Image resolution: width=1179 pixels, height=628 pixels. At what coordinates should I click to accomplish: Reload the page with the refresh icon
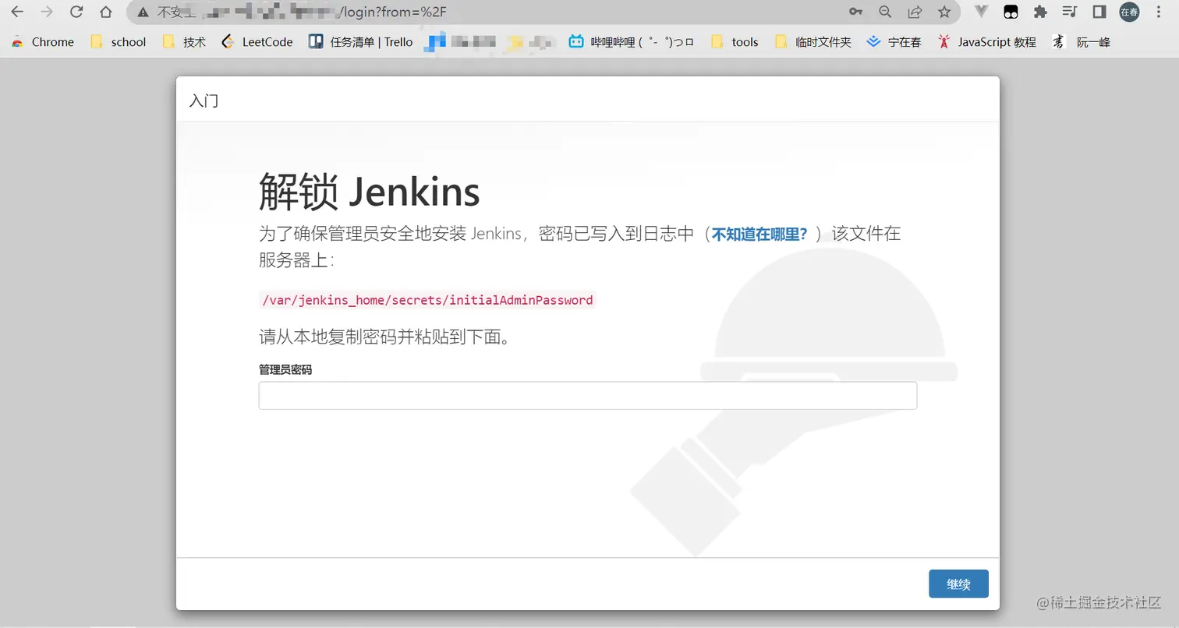(76, 12)
